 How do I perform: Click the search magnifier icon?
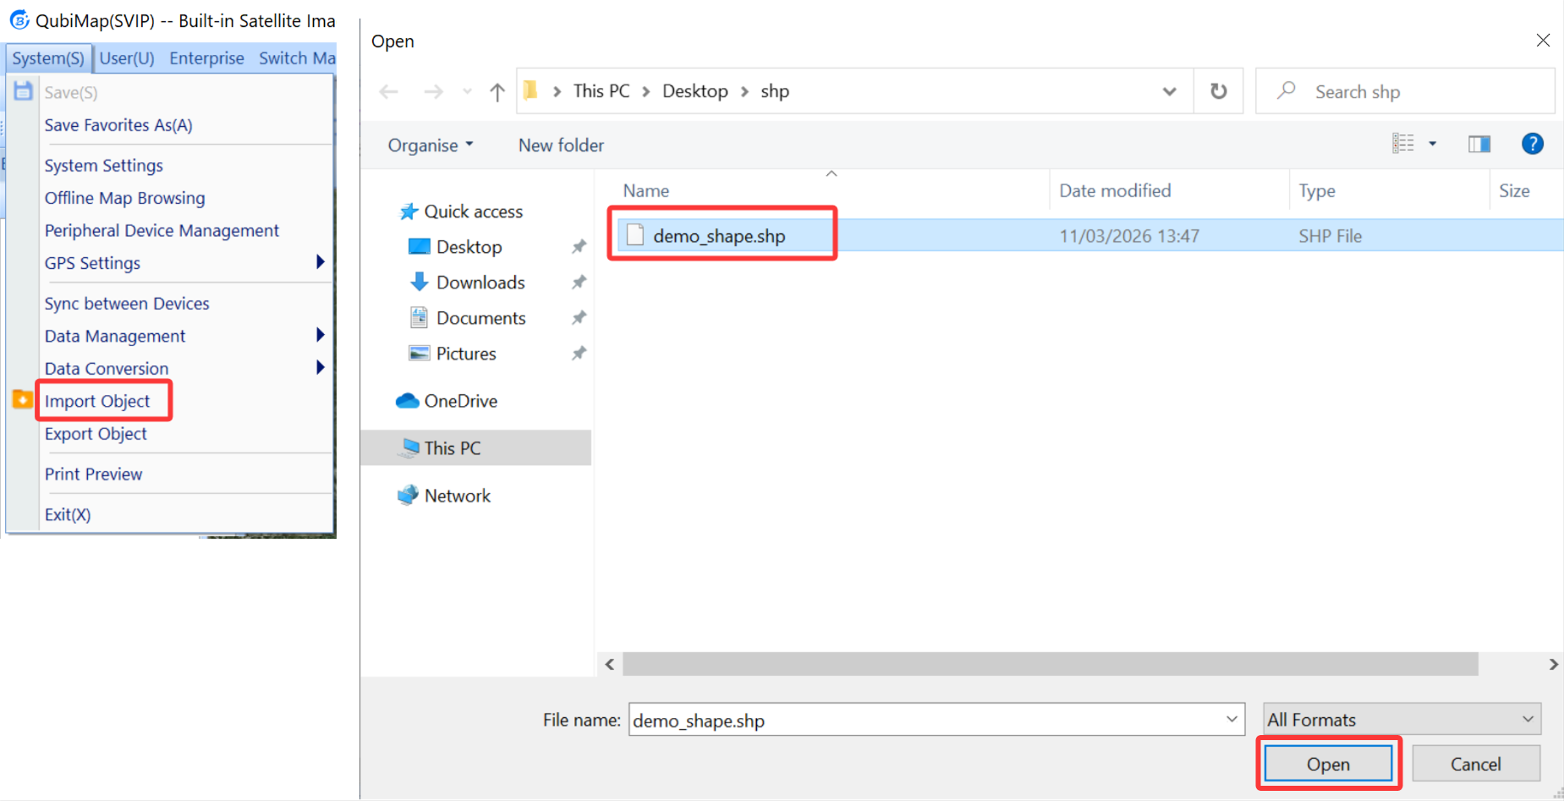[1287, 91]
